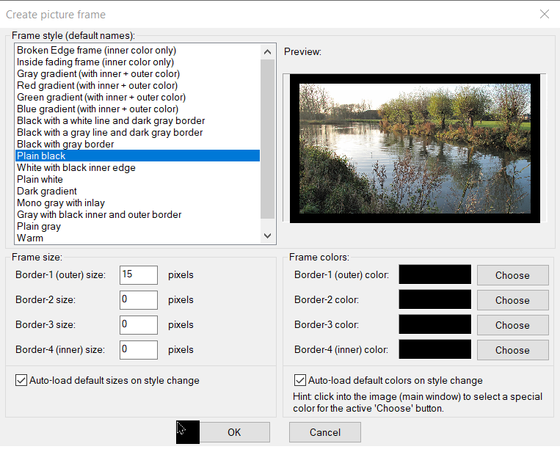Image resolution: width=560 pixels, height=452 pixels.
Task: Toggle auto-load default sizes on style change
Action: (21, 380)
